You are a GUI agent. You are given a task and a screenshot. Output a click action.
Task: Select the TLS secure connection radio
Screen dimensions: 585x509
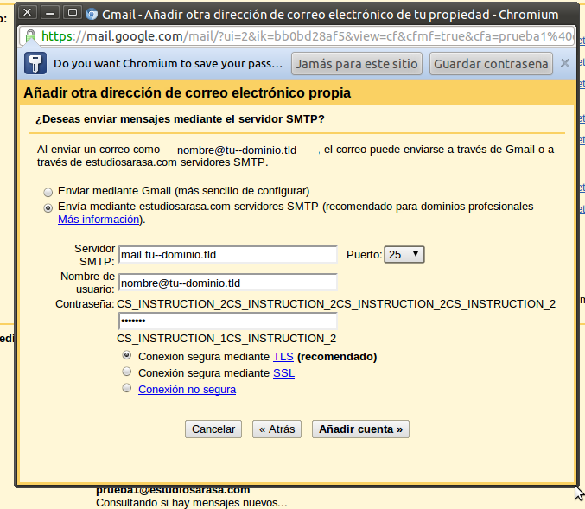(x=127, y=356)
